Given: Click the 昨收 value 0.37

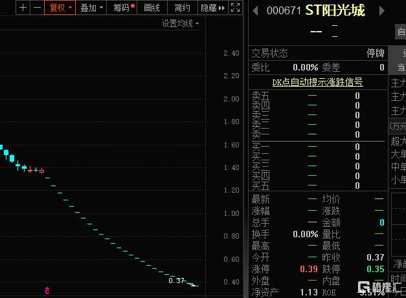Looking at the screenshot, I should click(x=376, y=257).
